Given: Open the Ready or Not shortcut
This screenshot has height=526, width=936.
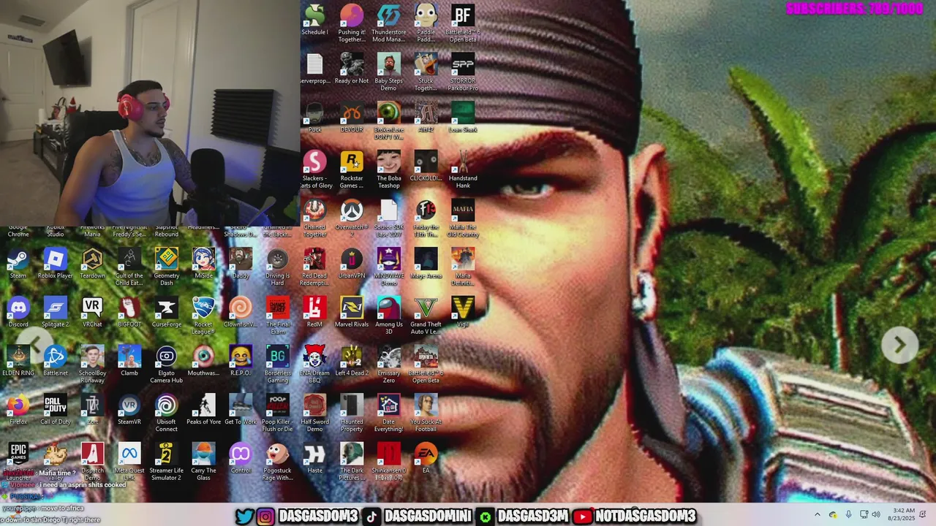Looking at the screenshot, I should pyautogui.click(x=352, y=69).
